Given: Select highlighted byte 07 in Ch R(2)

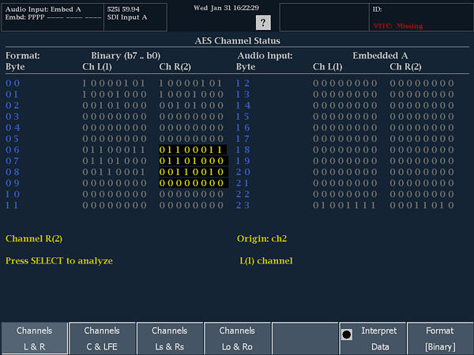Looking at the screenshot, I should [x=192, y=161].
